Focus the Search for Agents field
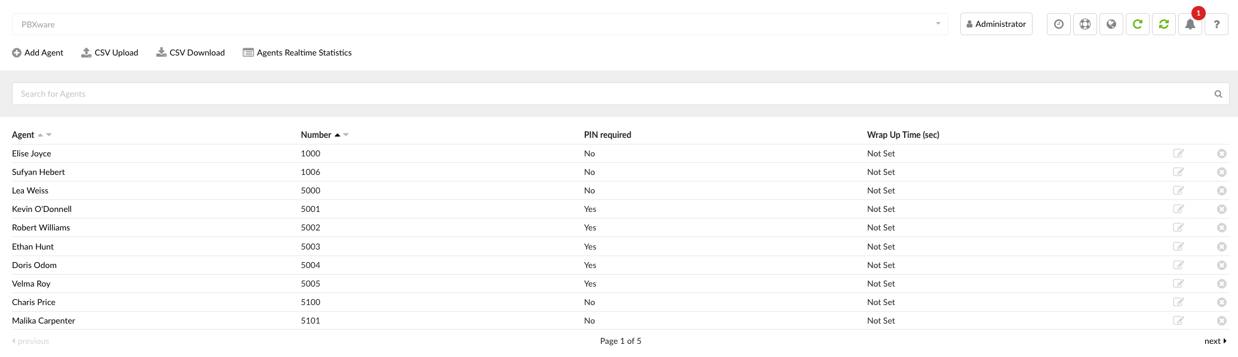Image resolution: width=1238 pixels, height=357 pixels. click(x=620, y=94)
